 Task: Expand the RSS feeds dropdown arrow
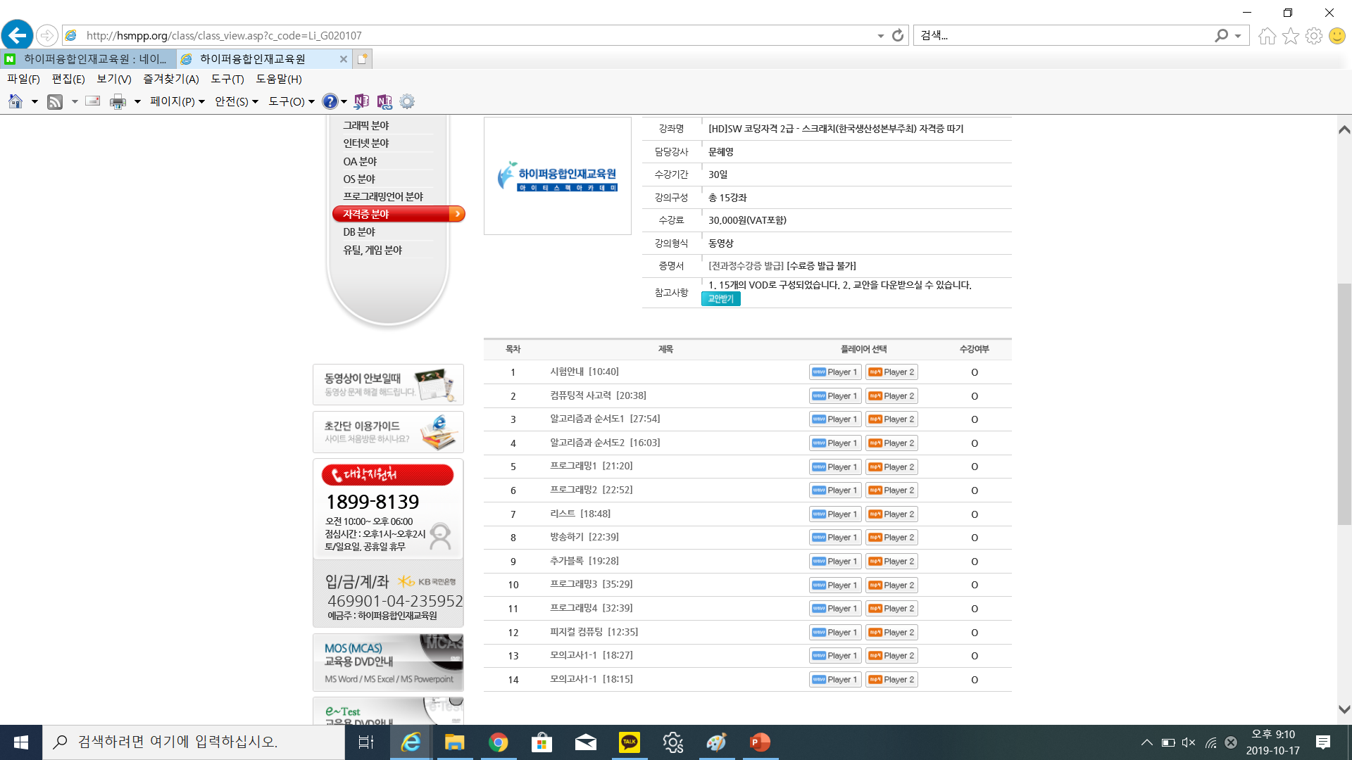[74, 102]
